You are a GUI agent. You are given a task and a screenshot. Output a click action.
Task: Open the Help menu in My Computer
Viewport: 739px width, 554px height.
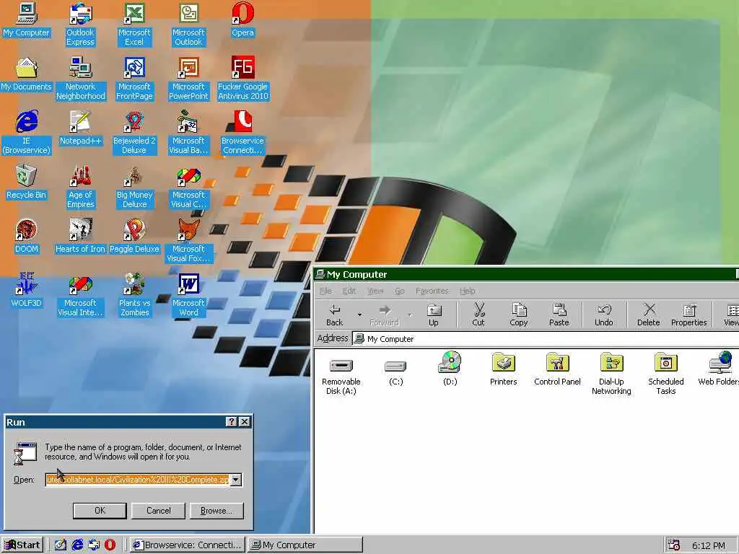[x=468, y=291]
